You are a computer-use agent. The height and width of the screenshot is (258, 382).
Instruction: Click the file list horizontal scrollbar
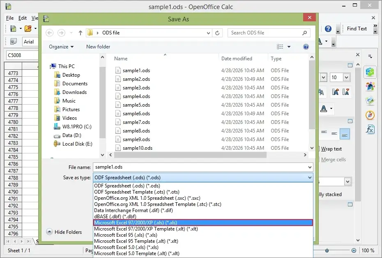click(x=190, y=155)
